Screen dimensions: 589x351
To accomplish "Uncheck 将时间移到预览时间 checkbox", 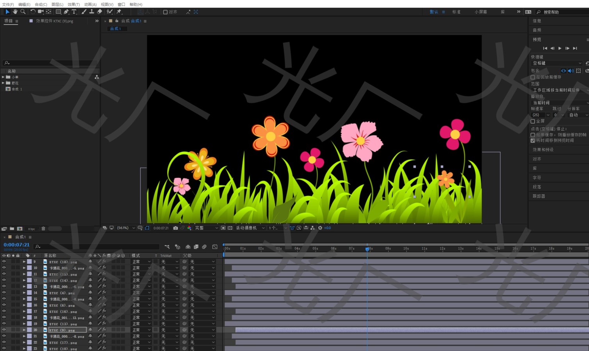I will point(533,140).
